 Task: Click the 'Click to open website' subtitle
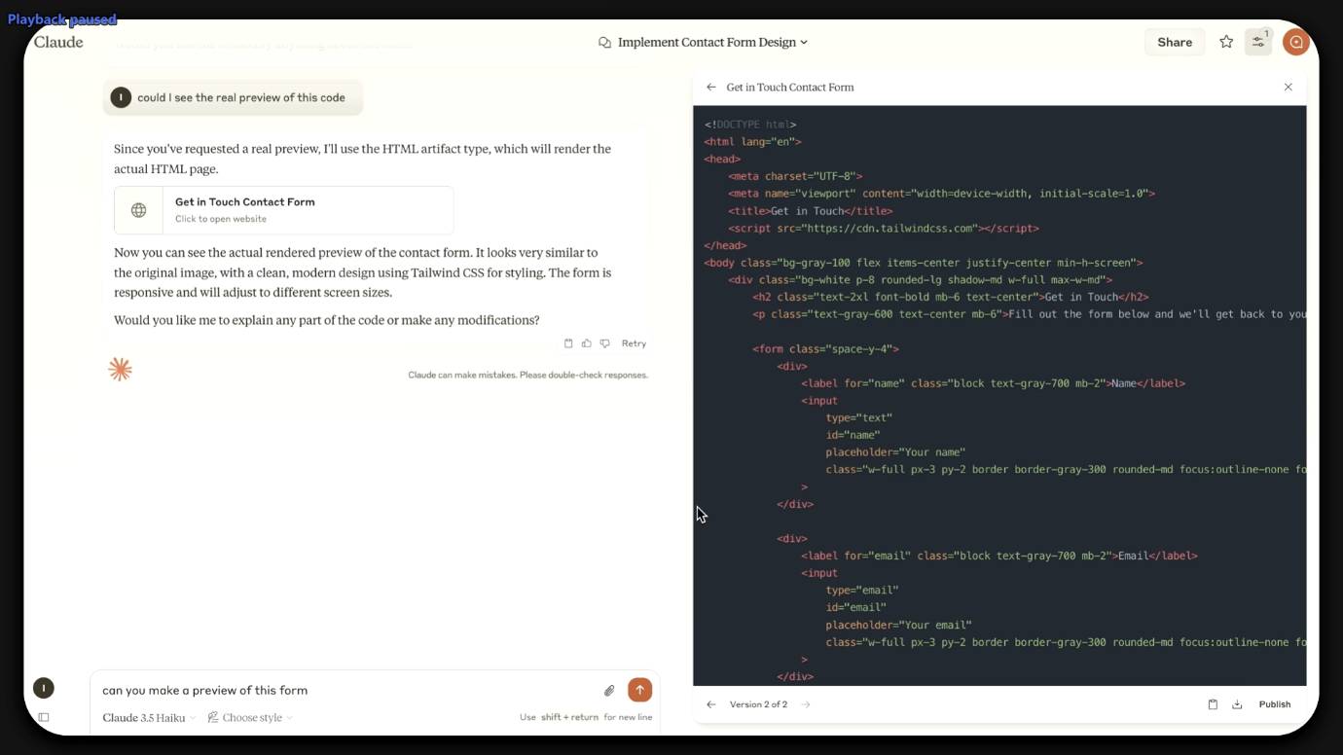coord(221,219)
